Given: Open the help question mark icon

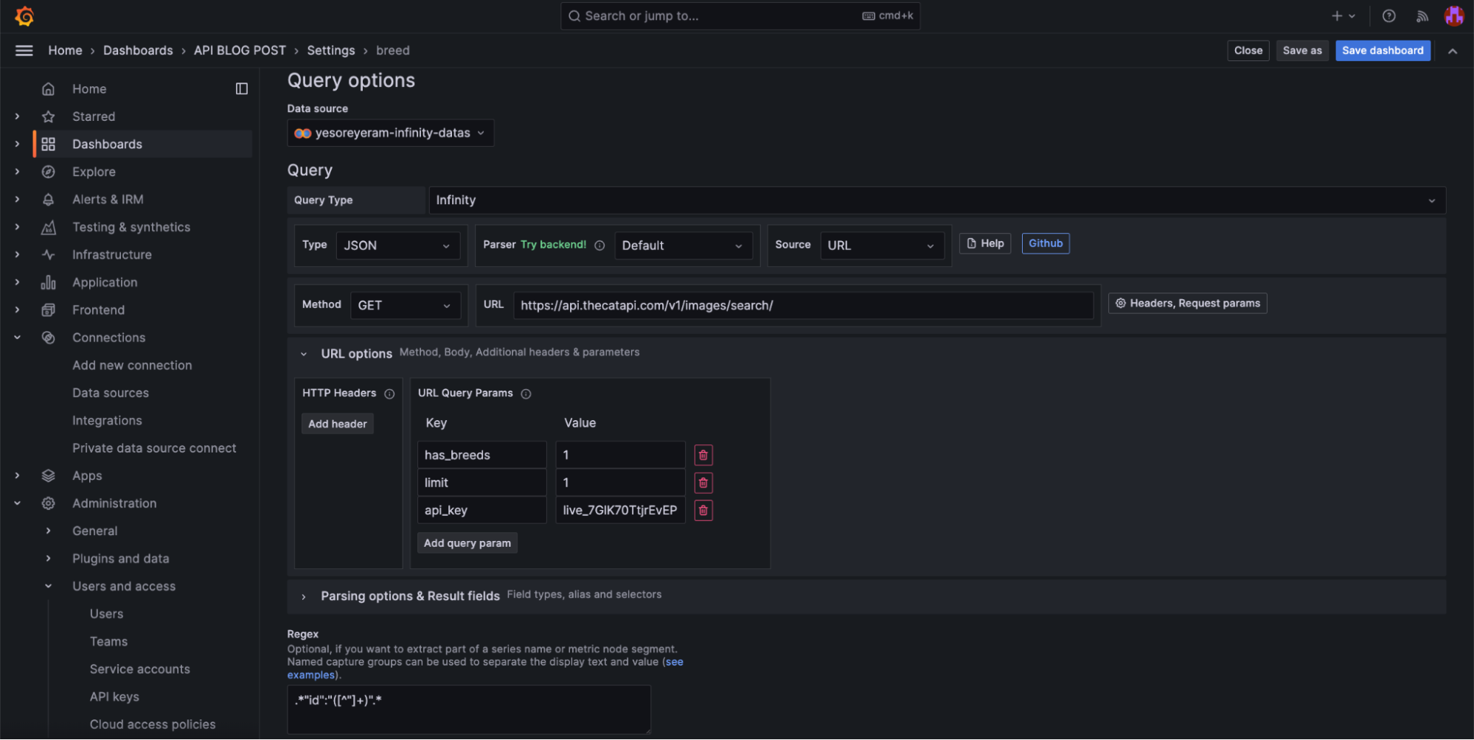Looking at the screenshot, I should 1389,15.
